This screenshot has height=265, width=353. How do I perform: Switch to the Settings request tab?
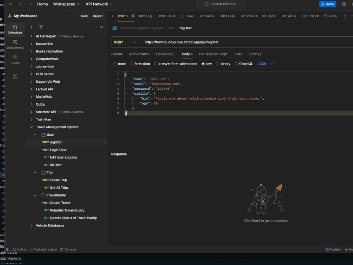coord(255,54)
